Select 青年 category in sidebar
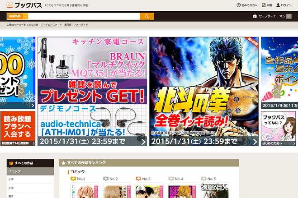Image resolution: width=298 pixels, height=198 pixels. tap(30, 196)
